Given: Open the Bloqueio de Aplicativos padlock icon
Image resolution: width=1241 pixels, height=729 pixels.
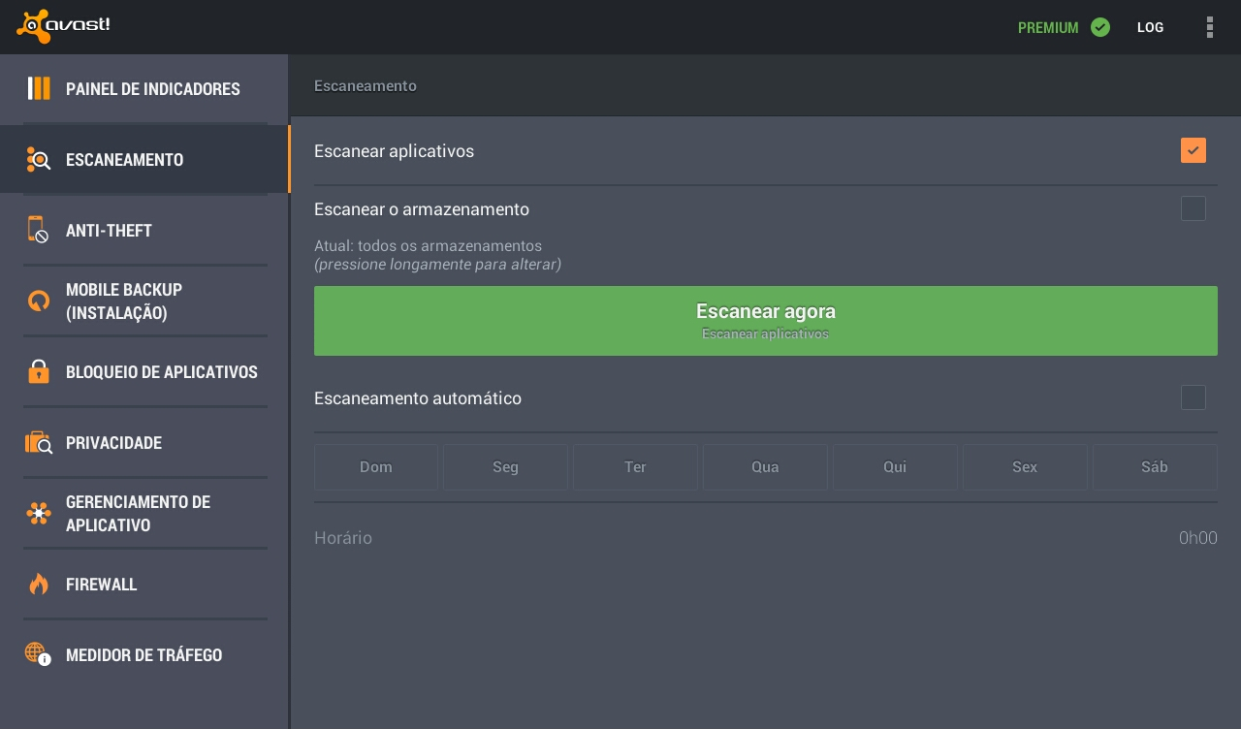Looking at the screenshot, I should click(x=39, y=371).
